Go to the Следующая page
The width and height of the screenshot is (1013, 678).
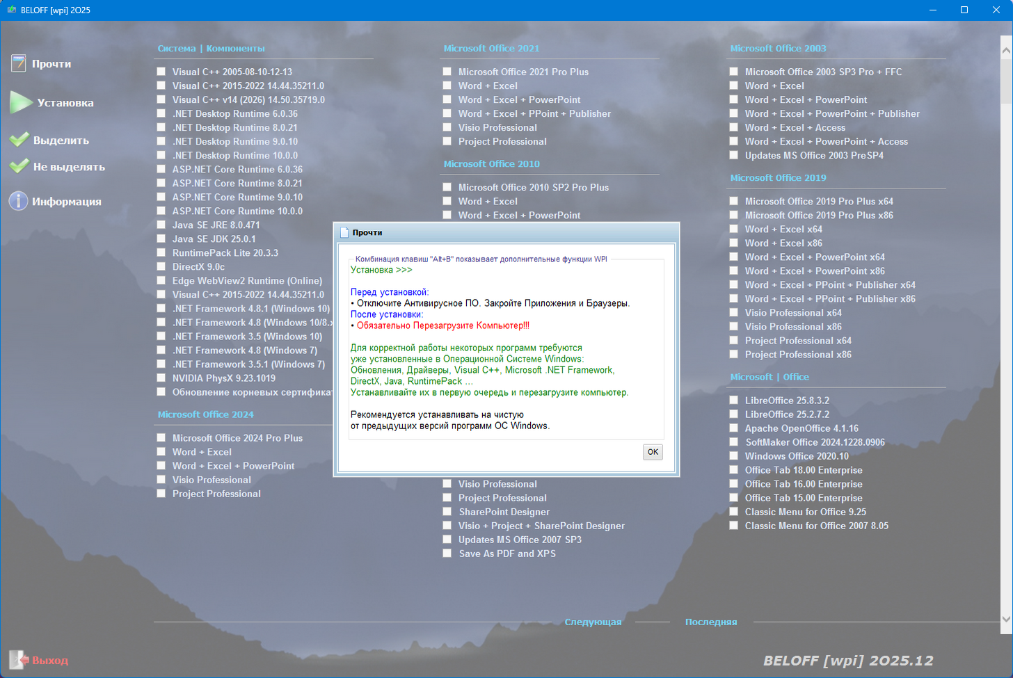(593, 622)
